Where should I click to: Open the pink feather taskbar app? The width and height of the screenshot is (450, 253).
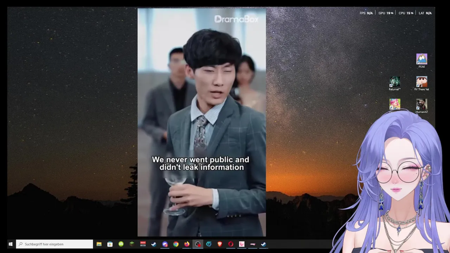(242, 244)
